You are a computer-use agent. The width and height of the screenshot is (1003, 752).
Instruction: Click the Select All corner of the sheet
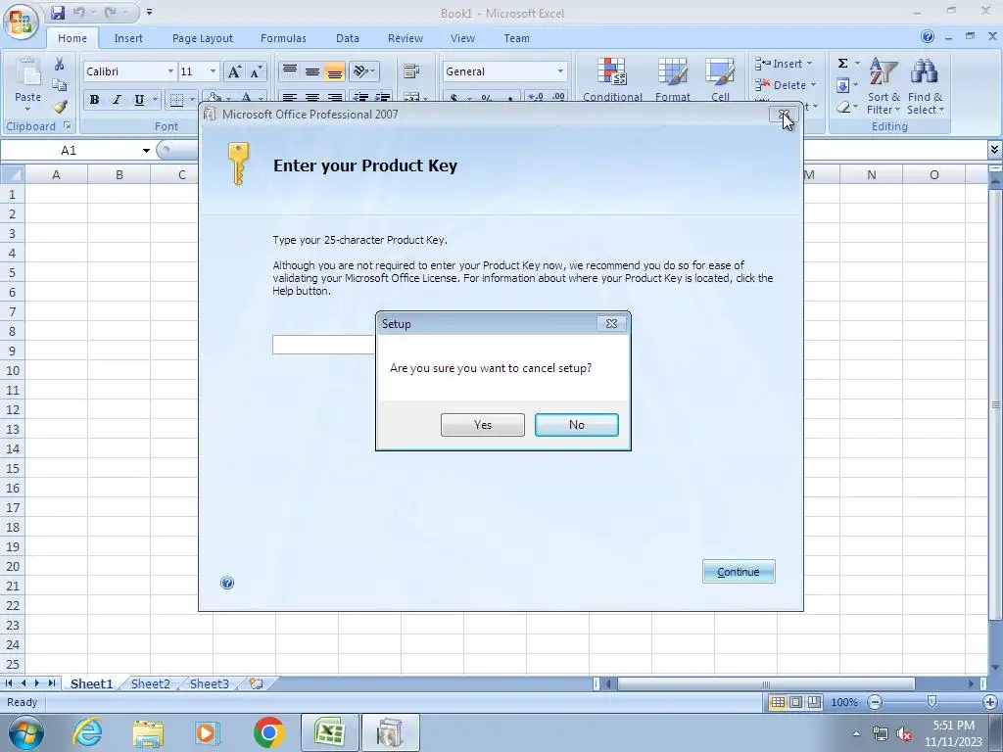12,174
